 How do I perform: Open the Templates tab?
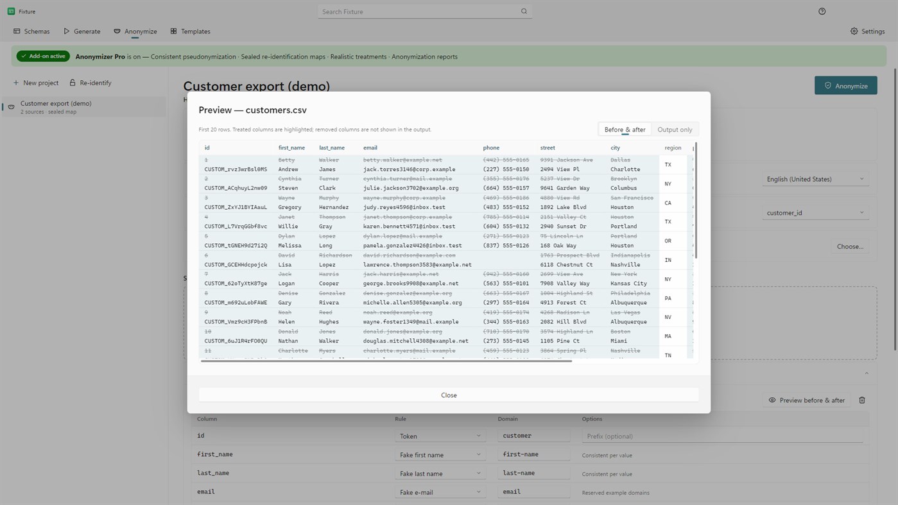[x=190, y=31]
